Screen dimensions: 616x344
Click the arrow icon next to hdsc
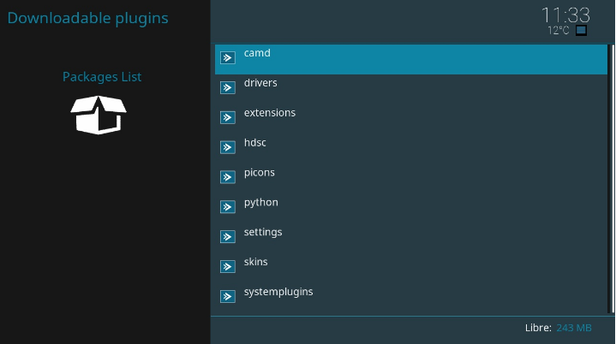click(x=228, y=147)
